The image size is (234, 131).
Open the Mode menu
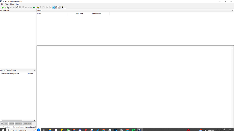coord(12,4)
